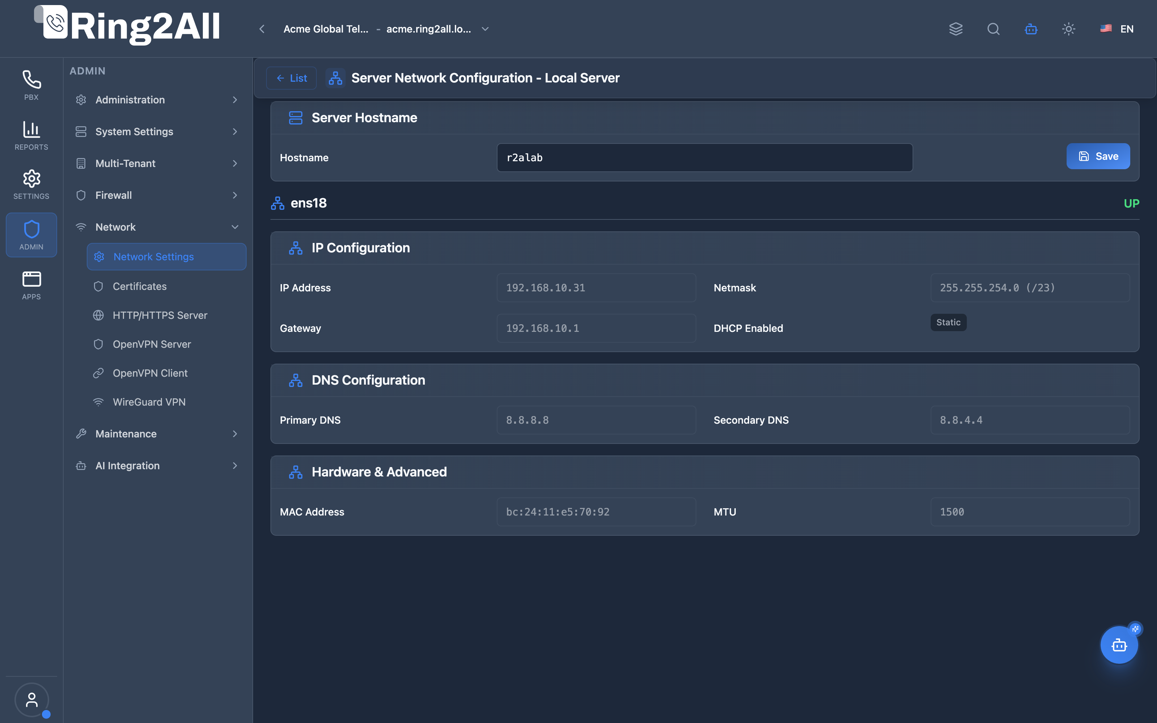Click the Static DHCP badge

(x=948, y=322)
